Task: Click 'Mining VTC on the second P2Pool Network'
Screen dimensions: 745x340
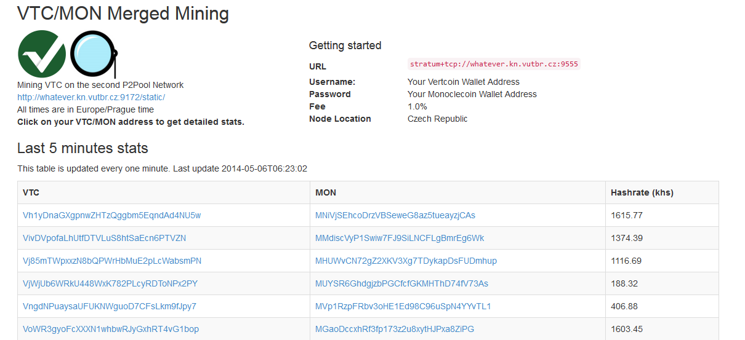Action: 100,85
